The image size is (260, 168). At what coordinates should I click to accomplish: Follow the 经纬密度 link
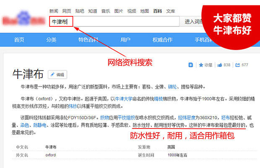coord(187,118)
